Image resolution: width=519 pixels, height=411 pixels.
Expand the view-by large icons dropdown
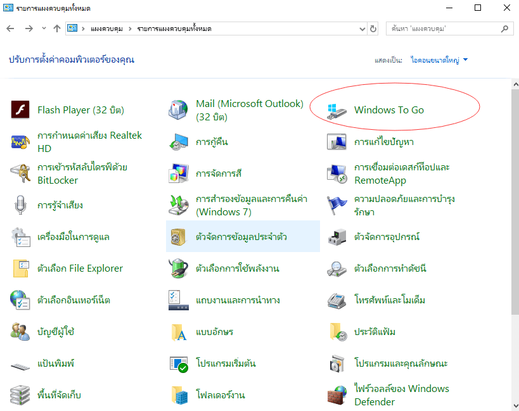pyautogui.click(x=465, y=60)
